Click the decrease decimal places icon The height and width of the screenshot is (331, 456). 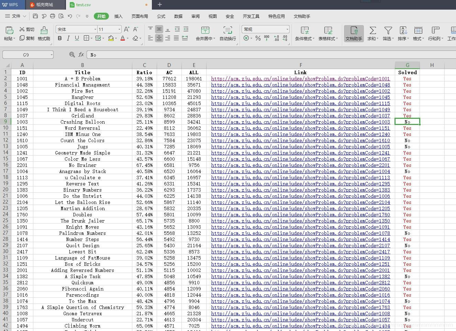pyautogui.click(x=285, y=38)
